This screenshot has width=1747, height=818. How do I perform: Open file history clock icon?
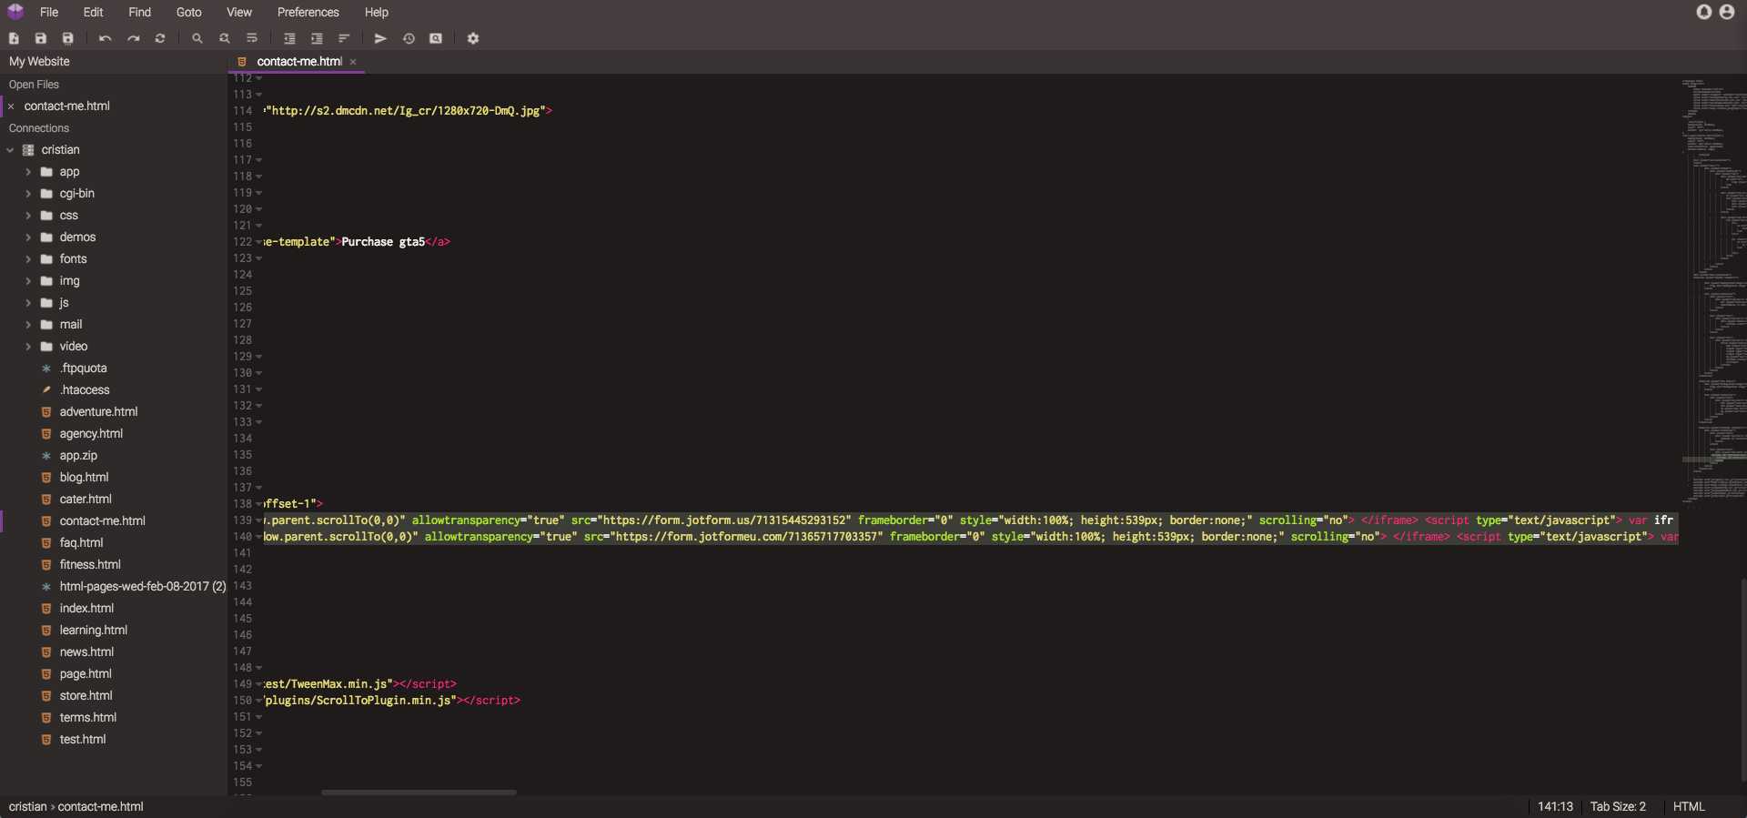click(x=409, y=38)
